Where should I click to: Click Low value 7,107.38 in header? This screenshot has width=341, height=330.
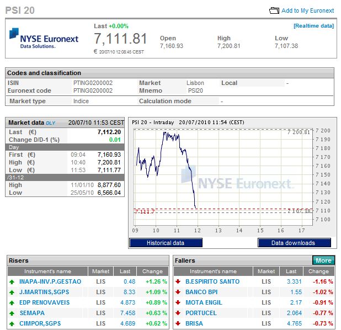coord(286,46)
